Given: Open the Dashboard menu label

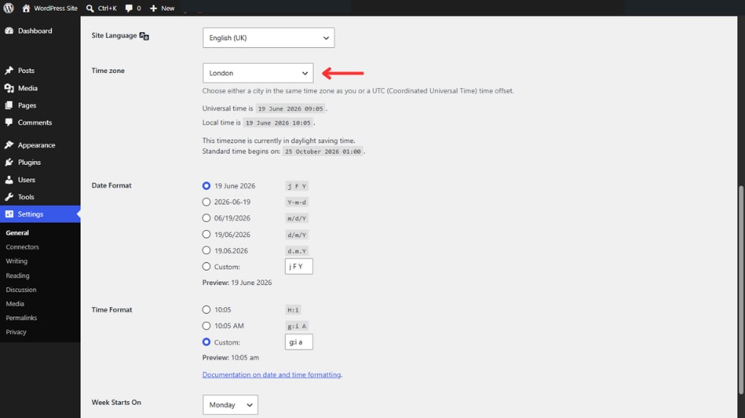Looking at the screenshot, I should click(x=35, y=31).
